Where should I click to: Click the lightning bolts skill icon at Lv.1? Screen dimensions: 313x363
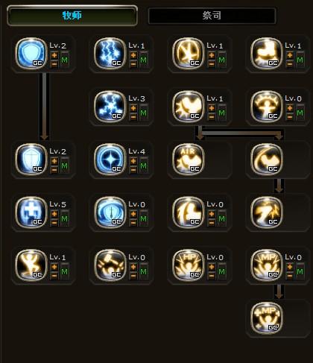point(110,54)
